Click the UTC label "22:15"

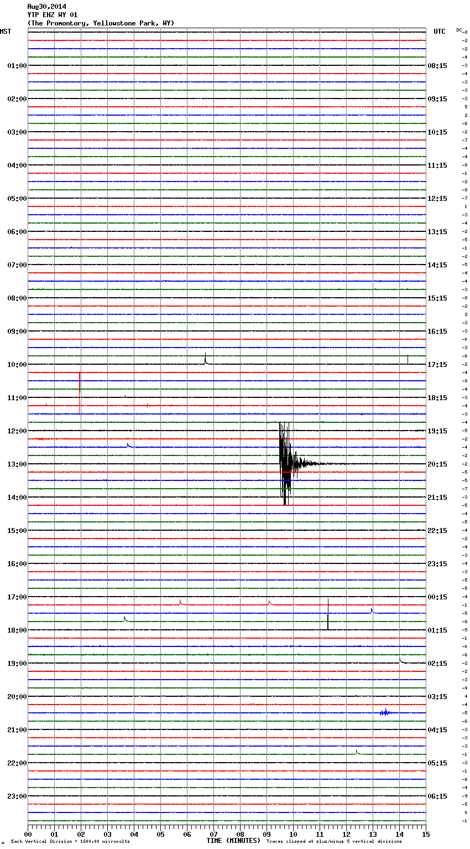(x=437, y=531)
